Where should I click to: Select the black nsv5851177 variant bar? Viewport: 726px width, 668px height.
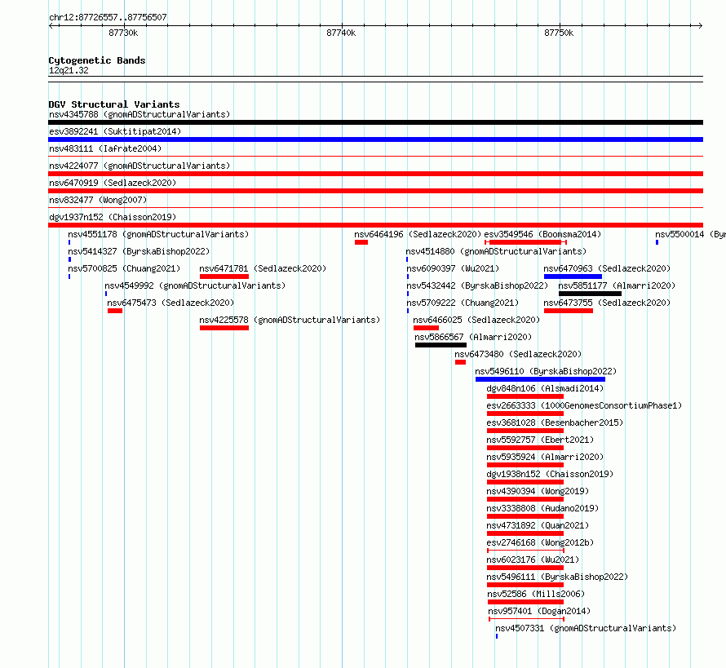click(x=590, y=294)
